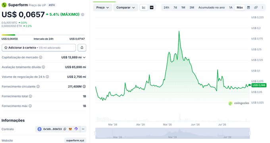
Task: Click the US$ 0,066 current price tag
Action: point(258,85)
